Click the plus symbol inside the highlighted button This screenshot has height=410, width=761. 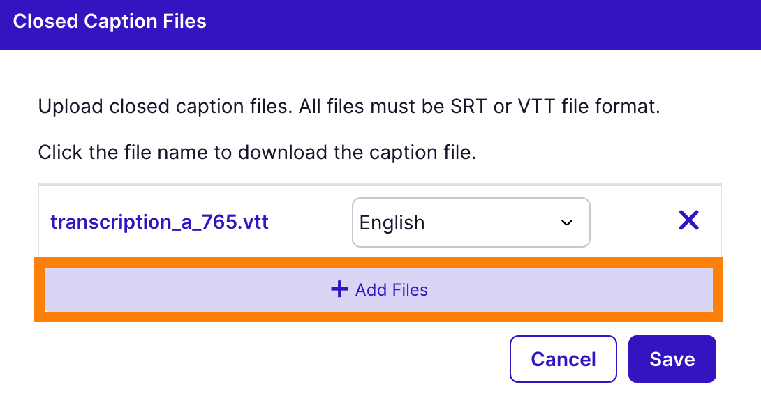point(340,289)
